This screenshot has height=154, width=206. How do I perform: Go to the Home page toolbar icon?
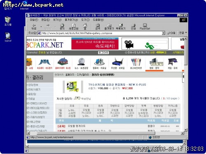[85, 26]
